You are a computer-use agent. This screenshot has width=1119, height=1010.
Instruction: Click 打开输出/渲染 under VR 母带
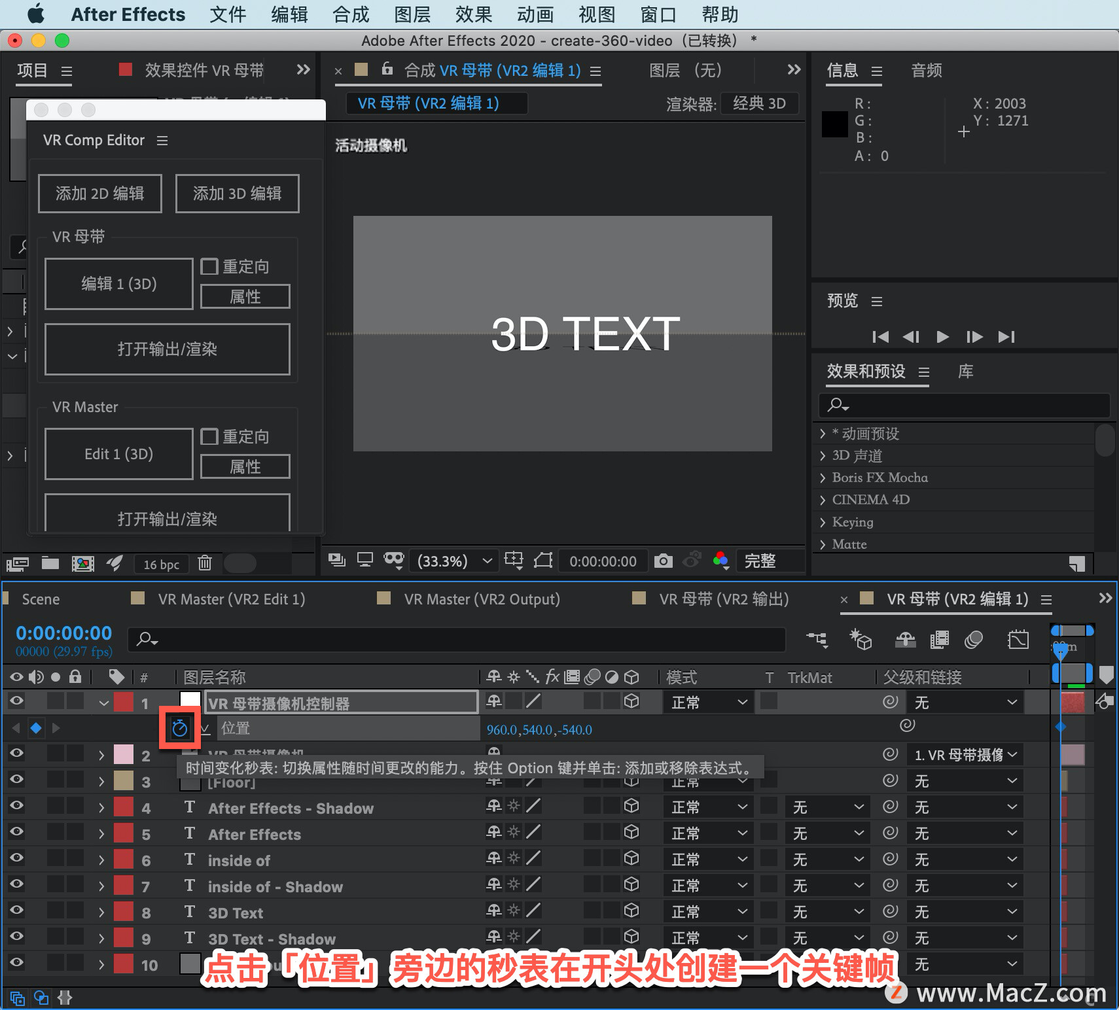coord(168,349)
